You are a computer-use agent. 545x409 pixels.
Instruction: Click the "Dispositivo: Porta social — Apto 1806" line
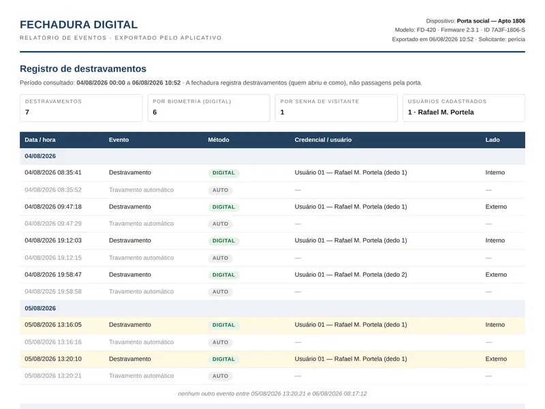click(x=476, y=21)
